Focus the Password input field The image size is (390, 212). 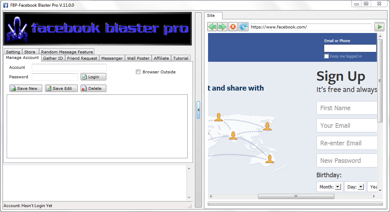(x=55, y=77)
